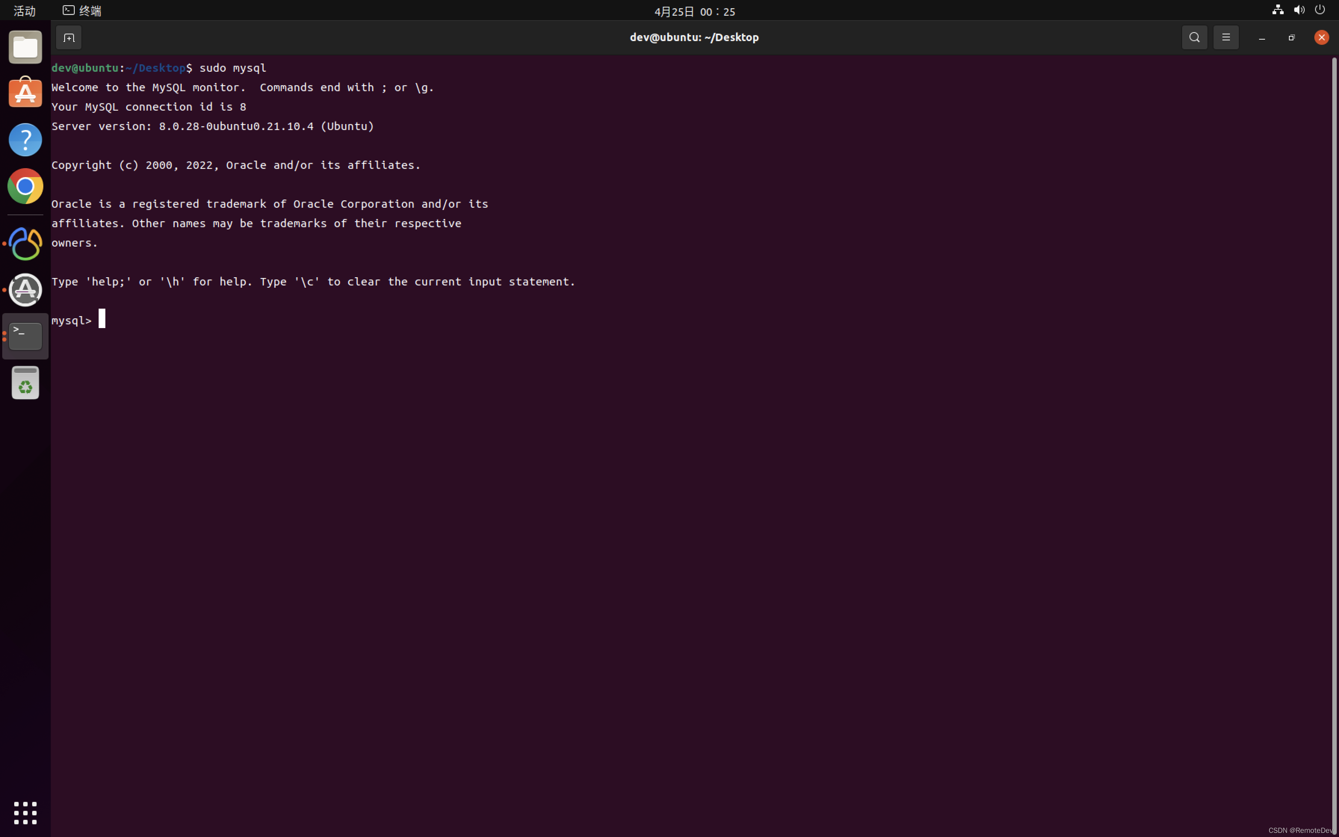Open the Help app in dock
1339x837 pixels.
(x=25, y=139)
